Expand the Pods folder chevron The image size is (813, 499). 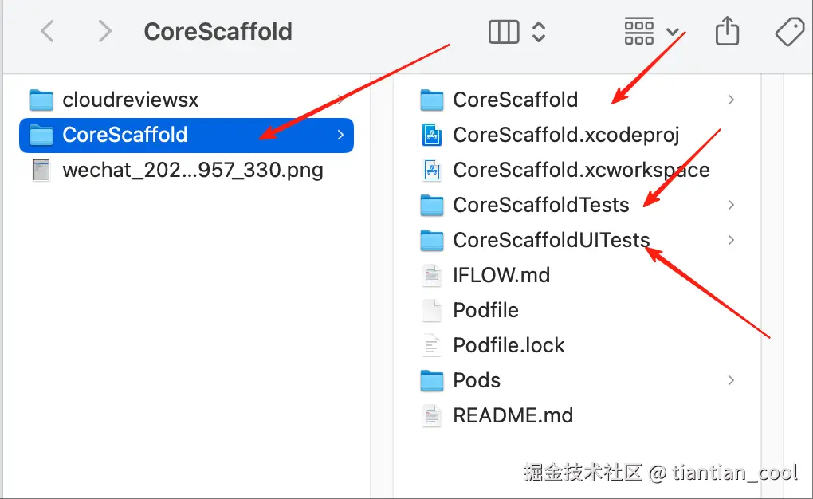(731, 380)
